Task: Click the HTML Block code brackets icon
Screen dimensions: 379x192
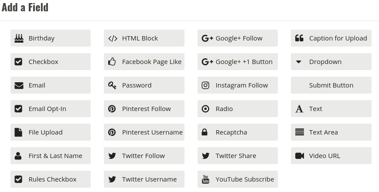Action: tap(113, 38)
